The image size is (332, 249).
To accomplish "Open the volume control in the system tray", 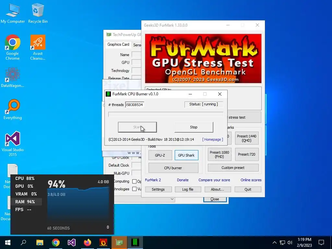I will pos(290,243).
